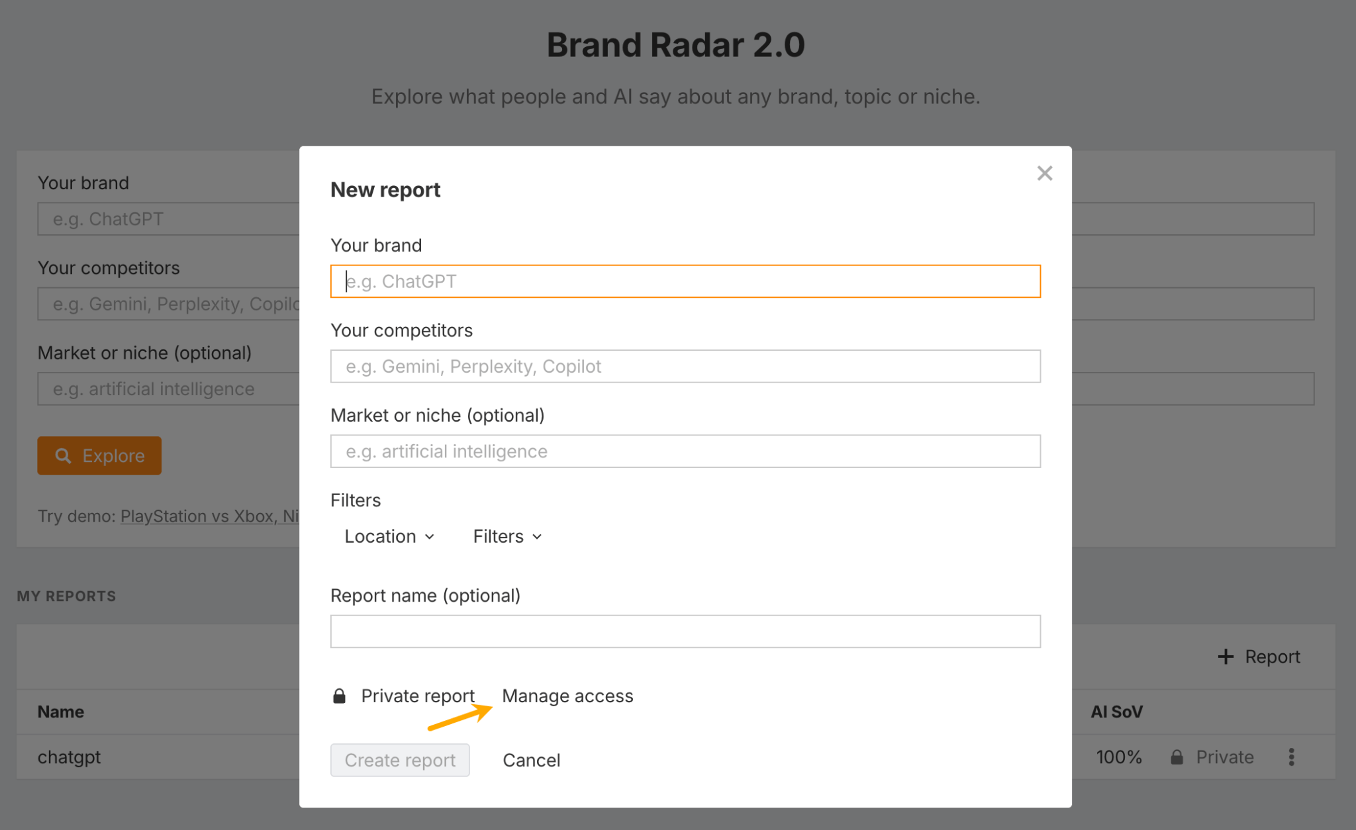
Task: Click the Market or niche field in dialog
Action: [x=685, y=451]
